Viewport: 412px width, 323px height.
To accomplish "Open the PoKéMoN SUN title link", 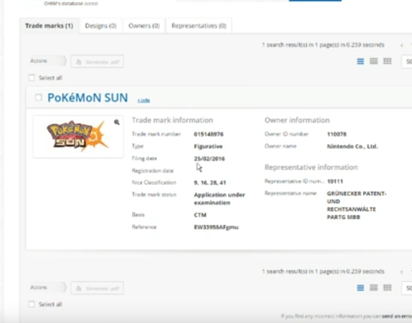I will click(x=88, y=97).
